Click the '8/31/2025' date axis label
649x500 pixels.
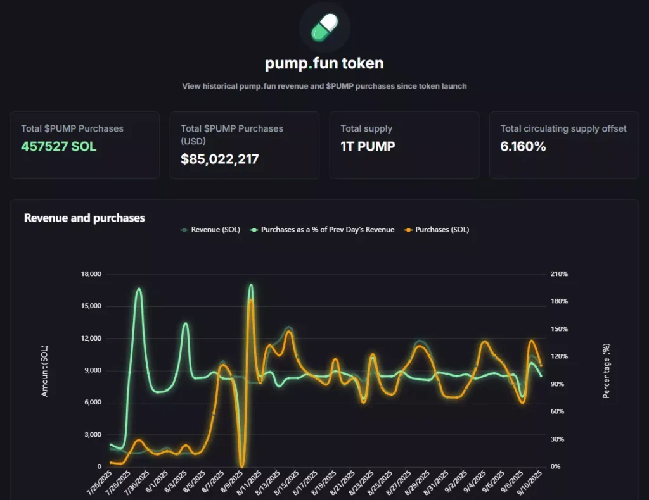[x=435, y=482]
